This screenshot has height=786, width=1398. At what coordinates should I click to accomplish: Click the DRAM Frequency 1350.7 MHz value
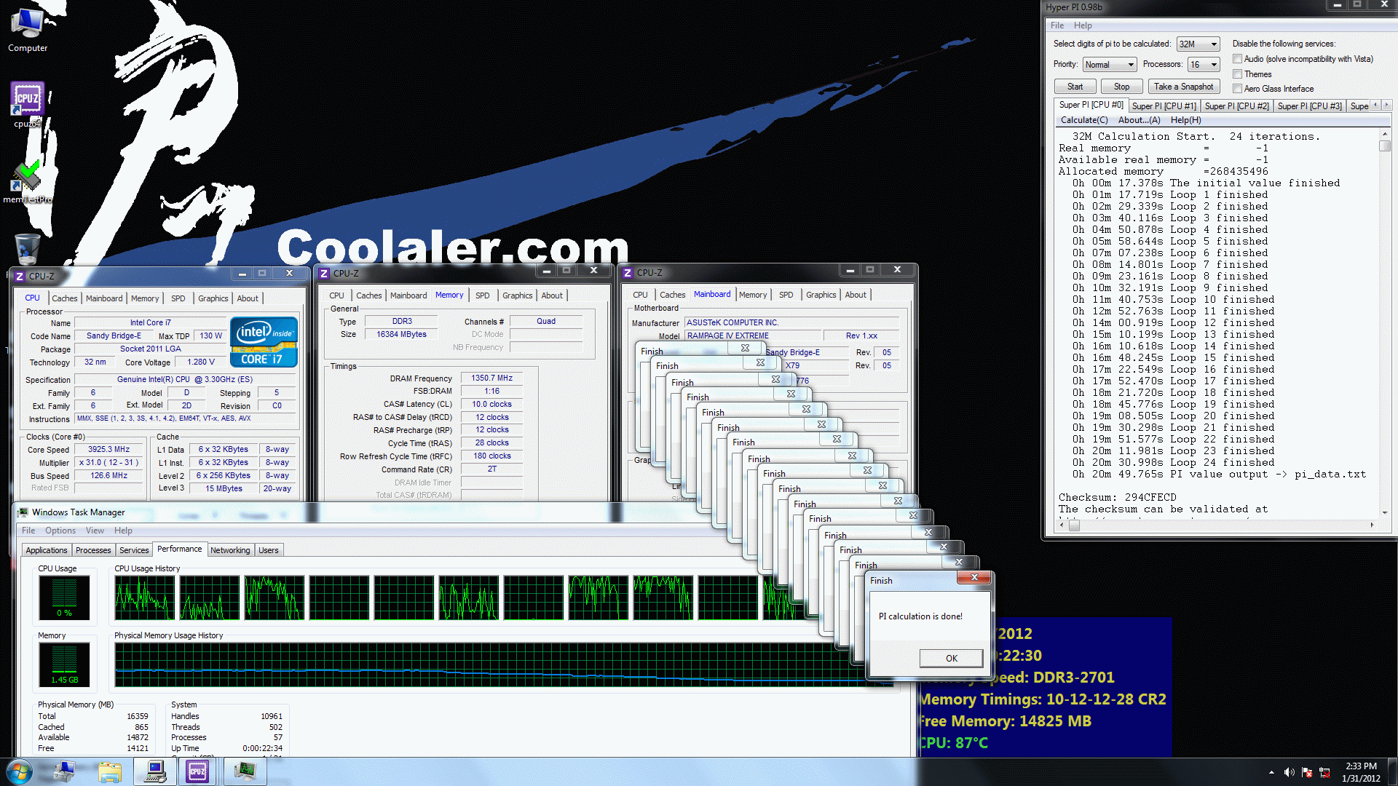pos(491,378)
